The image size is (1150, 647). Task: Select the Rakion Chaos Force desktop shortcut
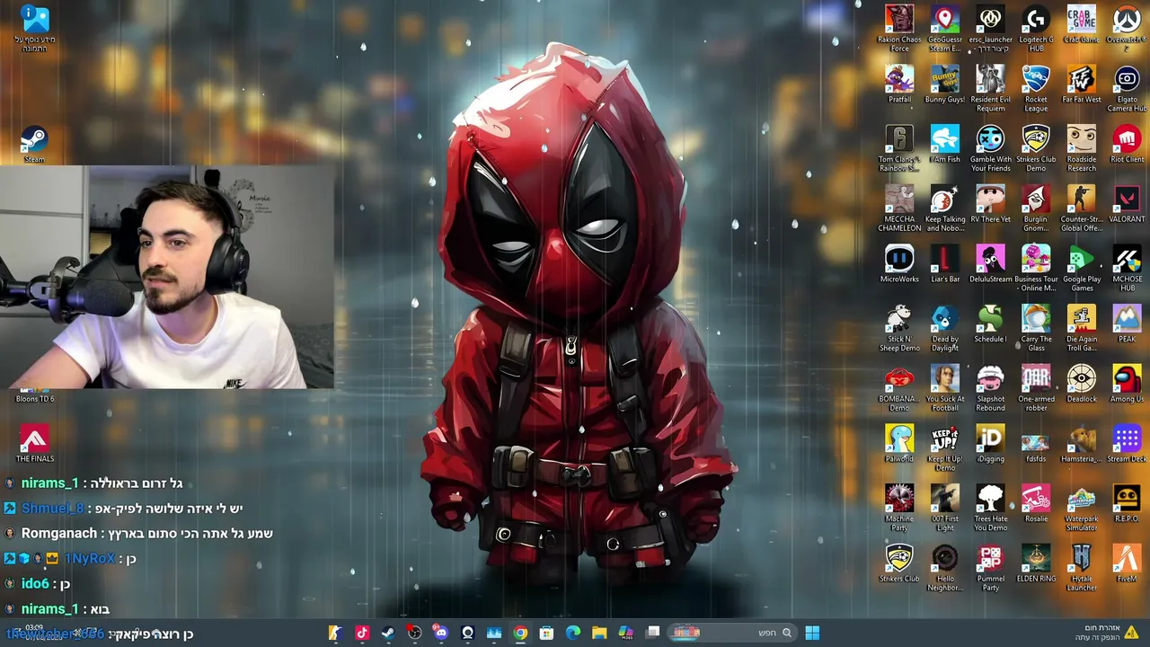click(x=899, y=29)
